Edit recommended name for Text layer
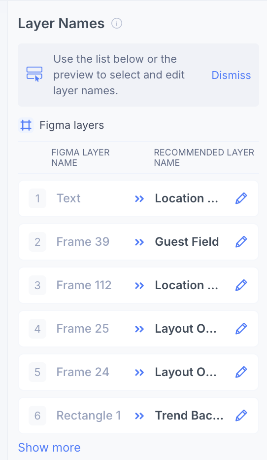Viewport: 267px width, 460px height. coord(241,198)
